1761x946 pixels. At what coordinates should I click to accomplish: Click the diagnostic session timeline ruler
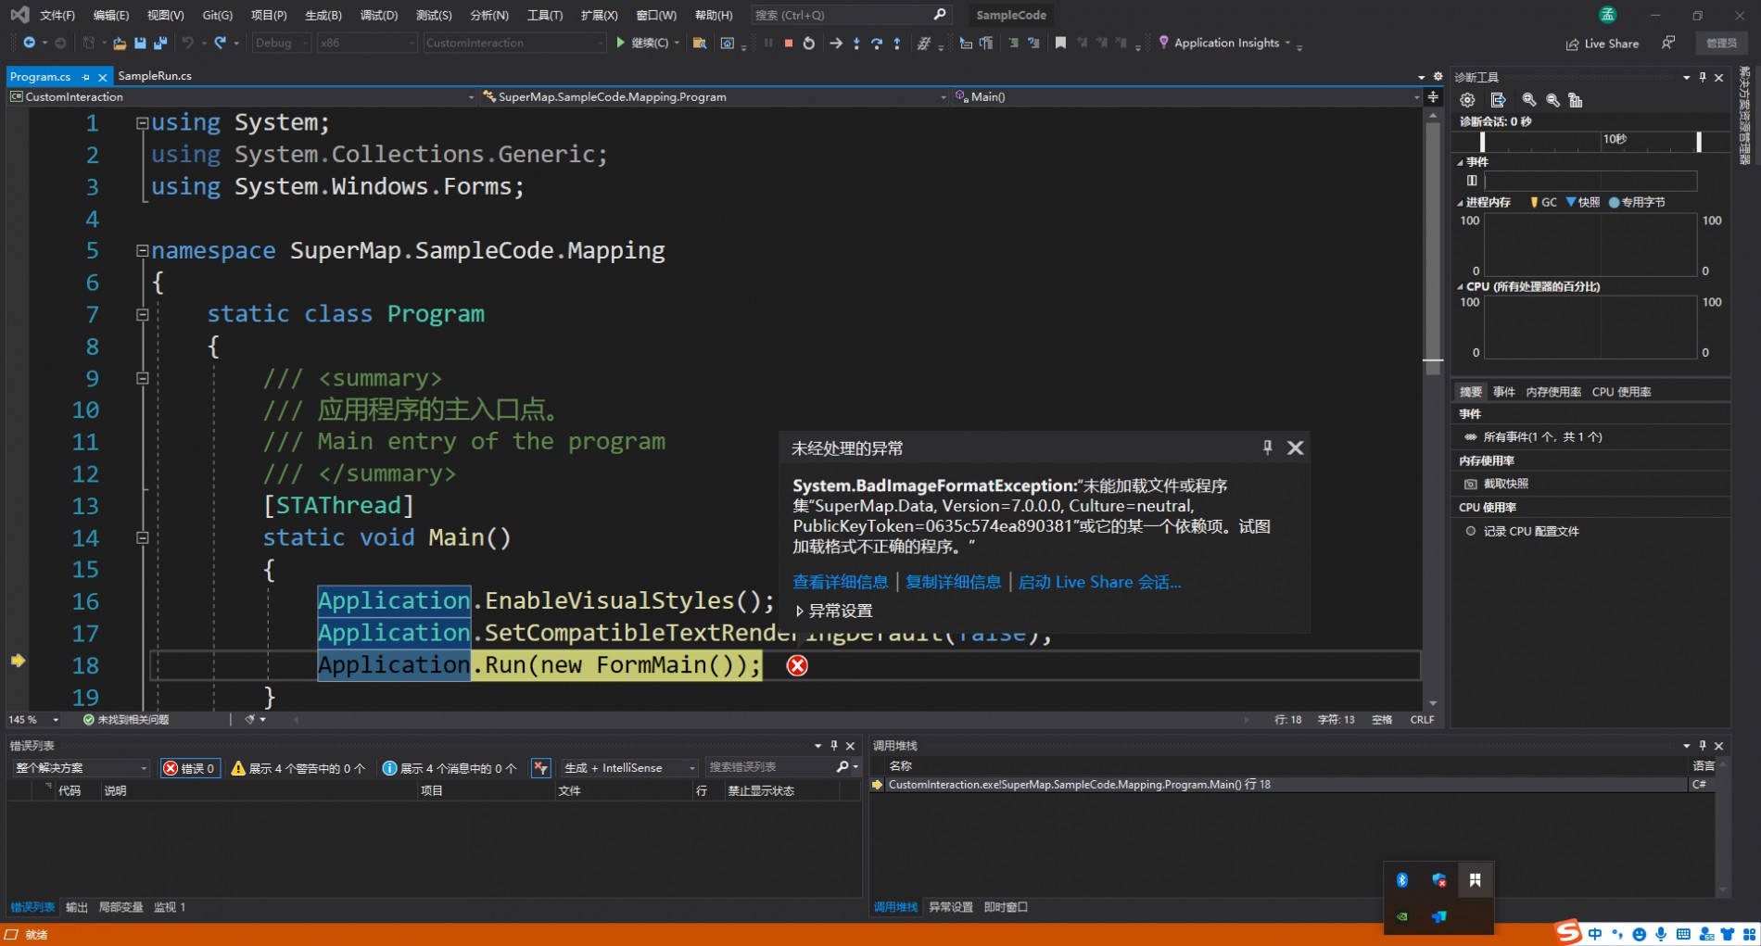pos(1590,141)
